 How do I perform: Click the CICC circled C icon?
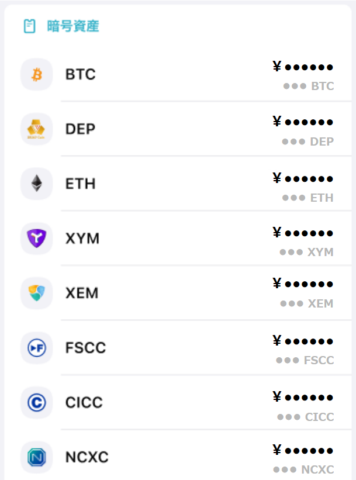click(x=37, y=402)
